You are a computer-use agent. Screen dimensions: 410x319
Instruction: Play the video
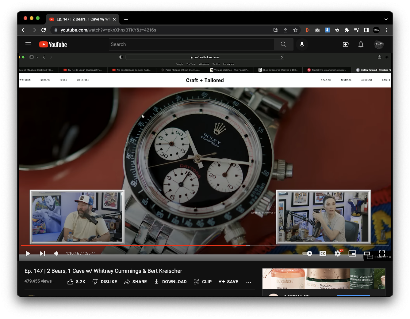tap(28, 253)
